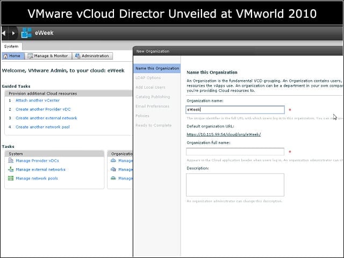The width and height of the screenshot is (344, 258).
Task: Go to Ready to Complete step
Action: tap(153, 125)
